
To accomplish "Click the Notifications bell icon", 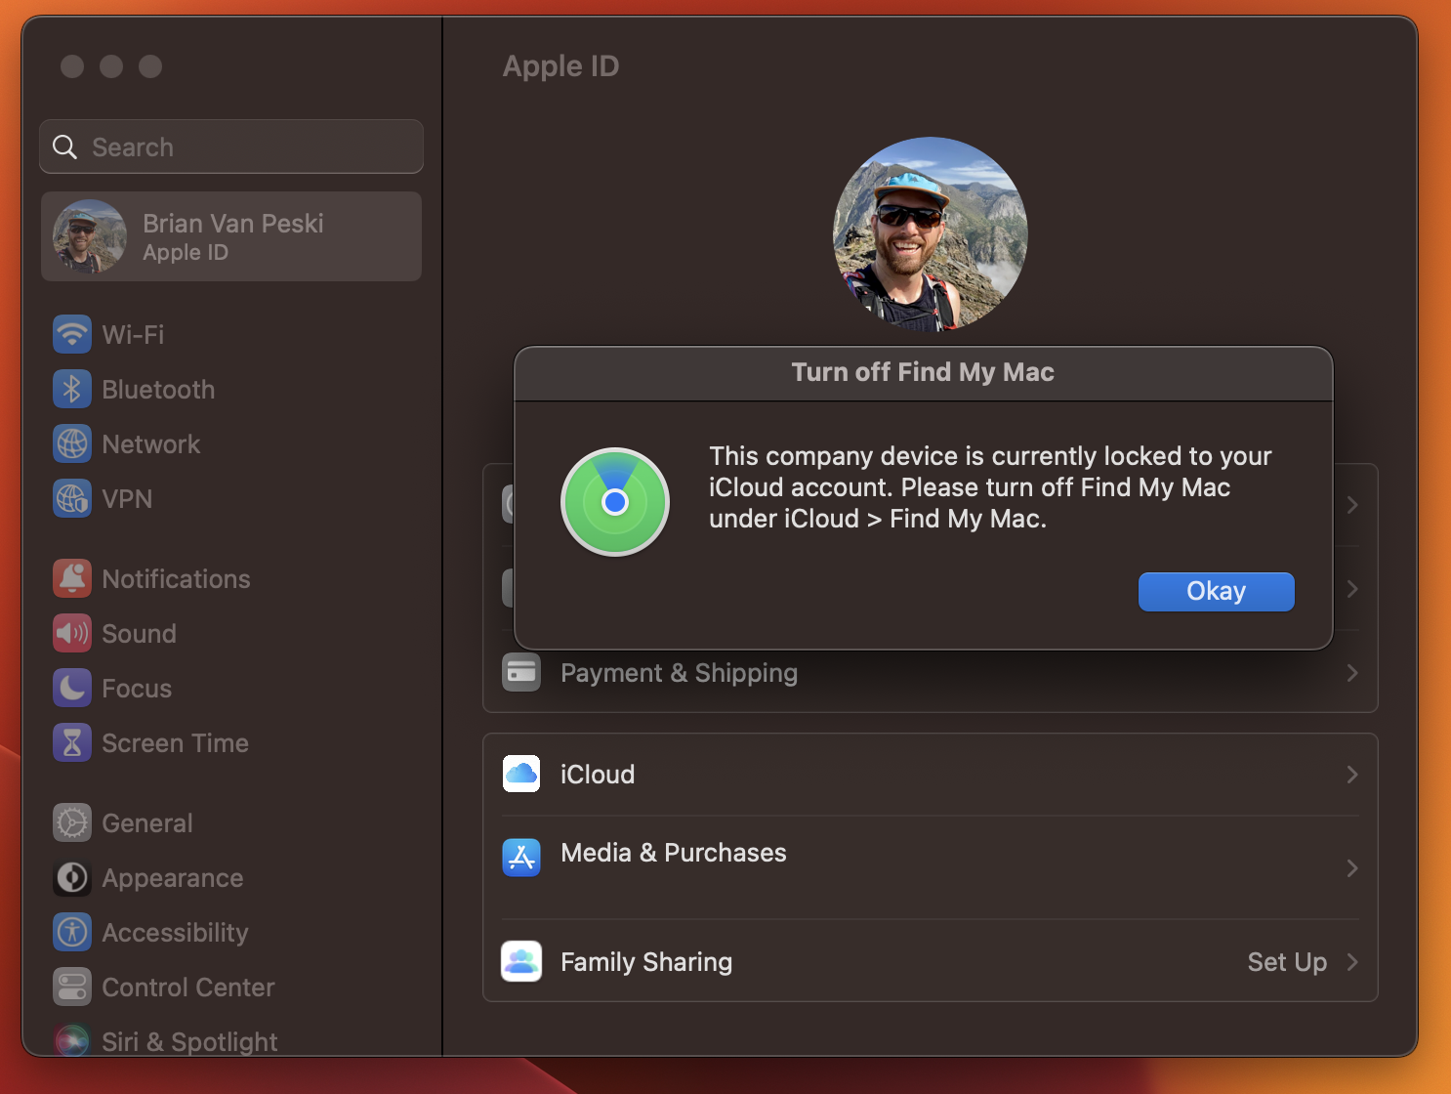I will point(72,579).
